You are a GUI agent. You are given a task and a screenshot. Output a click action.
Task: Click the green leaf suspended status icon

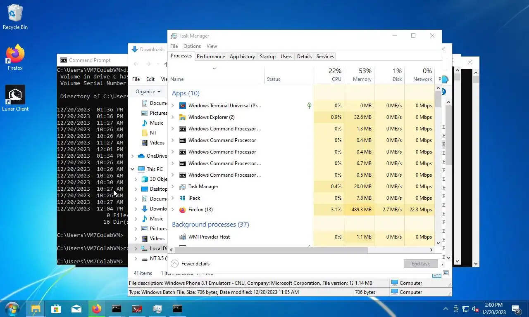pos(309,106)
